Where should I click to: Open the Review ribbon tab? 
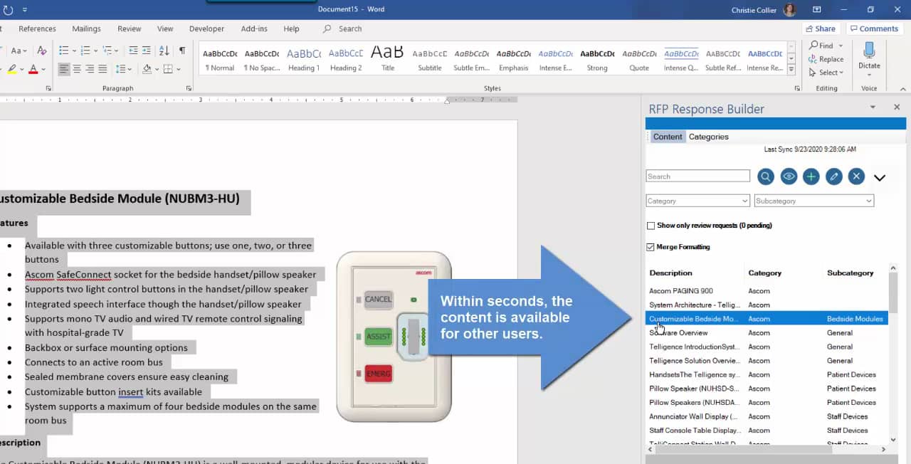click(130, 29)
